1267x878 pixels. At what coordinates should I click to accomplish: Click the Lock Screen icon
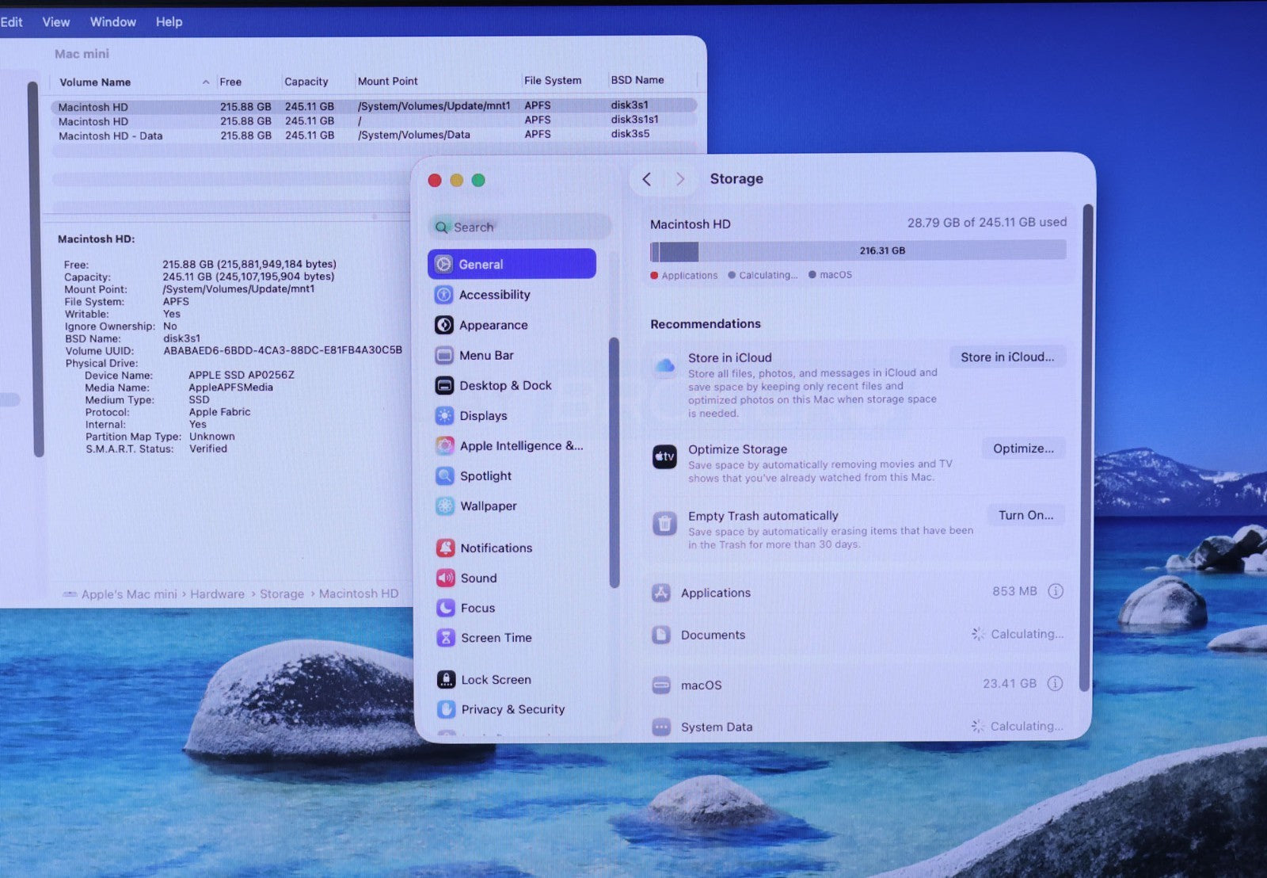pos(446,680)
